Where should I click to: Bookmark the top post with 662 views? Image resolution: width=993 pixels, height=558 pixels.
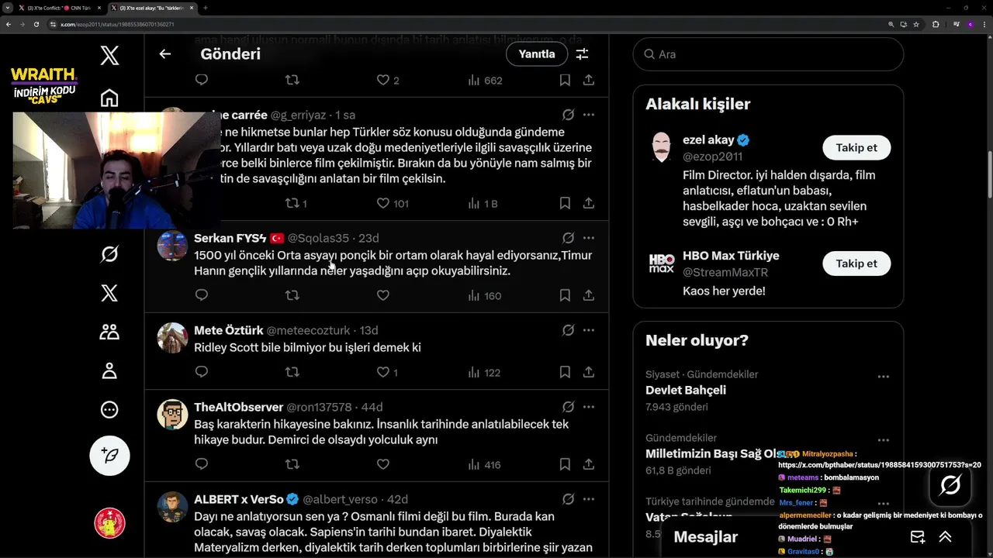tap(565, 80)
